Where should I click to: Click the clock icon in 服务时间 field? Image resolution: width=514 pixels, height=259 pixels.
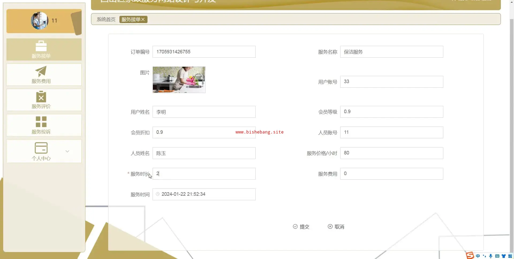158,194
